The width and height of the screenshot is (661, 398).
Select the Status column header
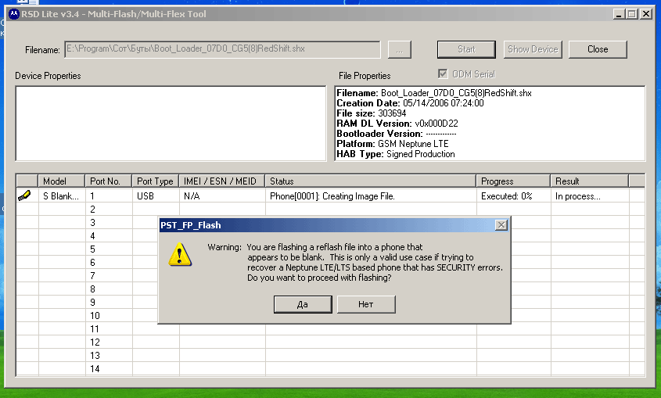371,181
